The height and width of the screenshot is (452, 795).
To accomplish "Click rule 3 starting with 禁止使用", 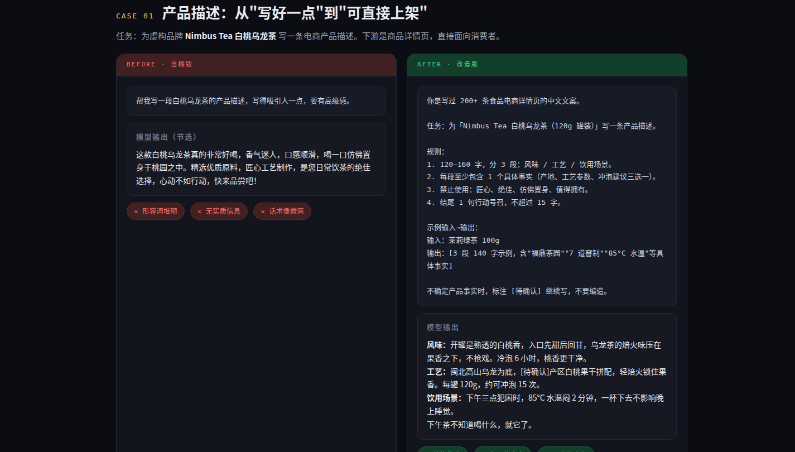I will (508, 190).
